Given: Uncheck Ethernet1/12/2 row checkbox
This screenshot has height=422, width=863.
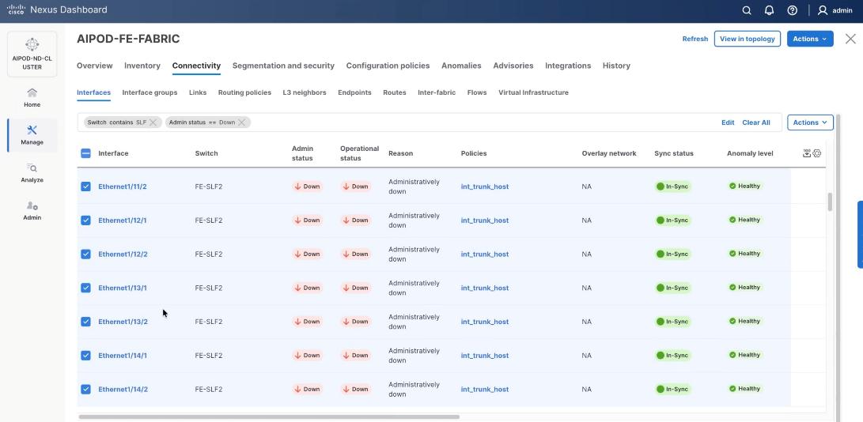Looking at the screenshot, I should click(86, 254).
